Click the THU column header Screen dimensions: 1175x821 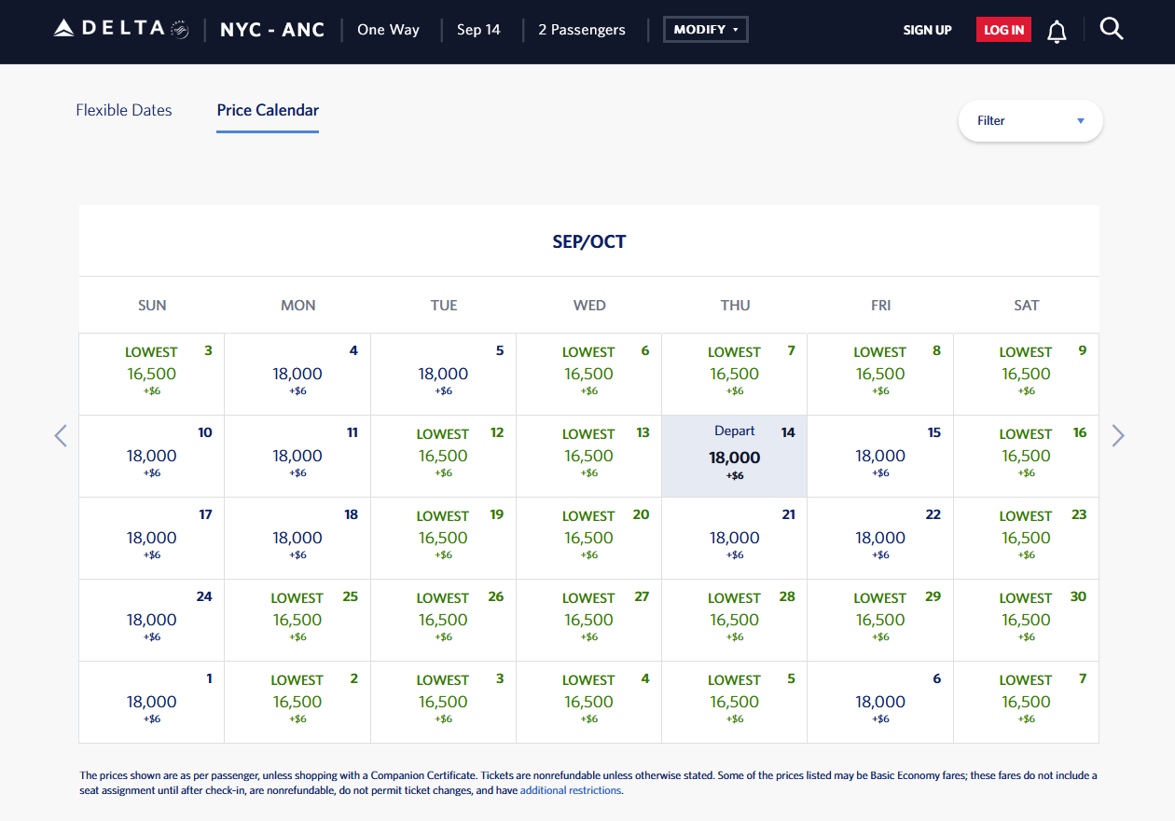tap(735, 305)
